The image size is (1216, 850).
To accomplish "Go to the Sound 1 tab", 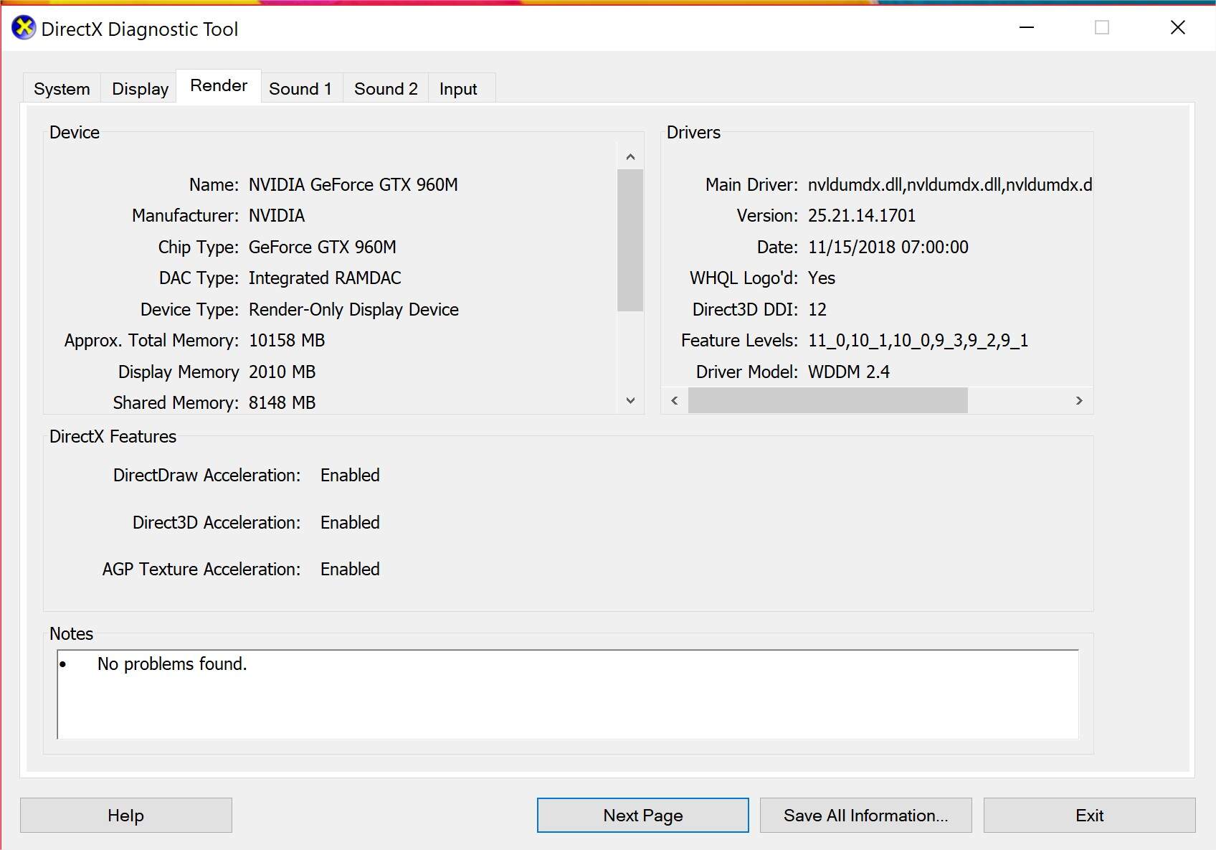I will [x=300, y=89].
